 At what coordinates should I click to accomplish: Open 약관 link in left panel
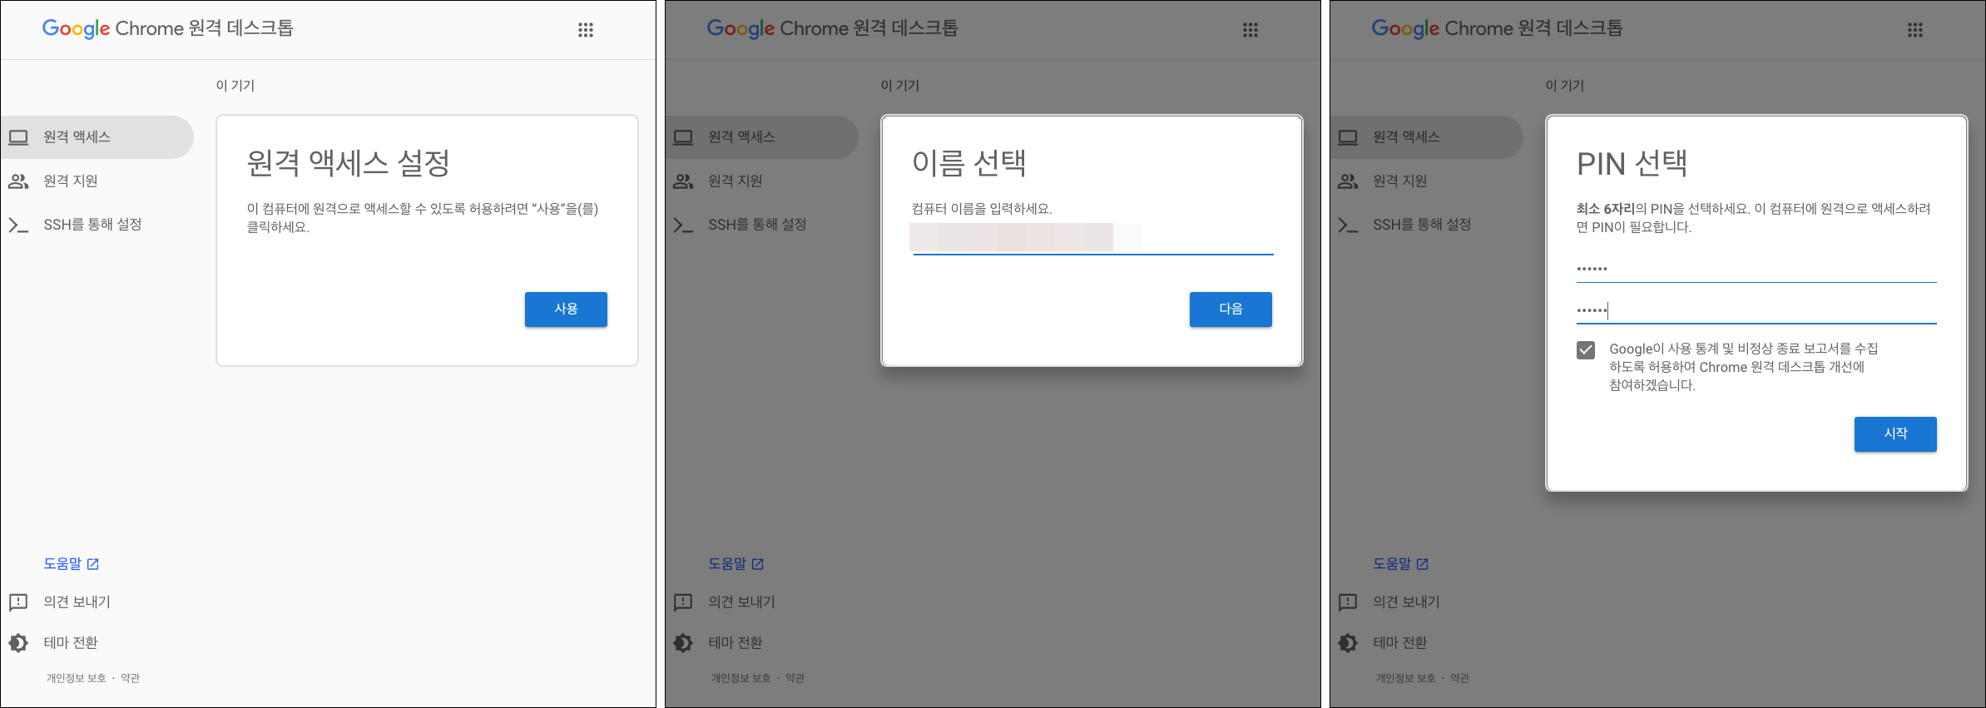click(x=131, y=678)
